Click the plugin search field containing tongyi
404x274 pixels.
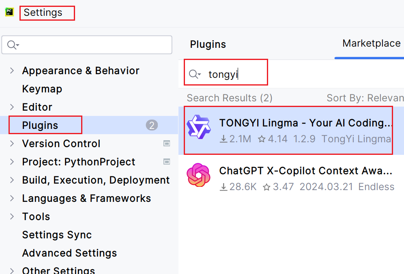tap(235, 74)
